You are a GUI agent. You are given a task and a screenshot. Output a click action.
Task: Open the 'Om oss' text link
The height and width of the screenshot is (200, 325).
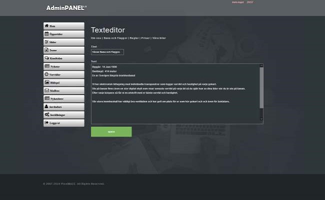pos(94,38)
